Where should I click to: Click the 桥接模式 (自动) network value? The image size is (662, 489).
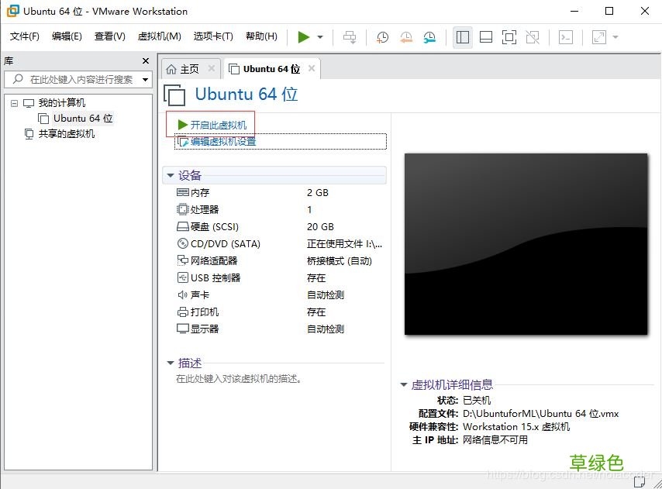point(339,260)
